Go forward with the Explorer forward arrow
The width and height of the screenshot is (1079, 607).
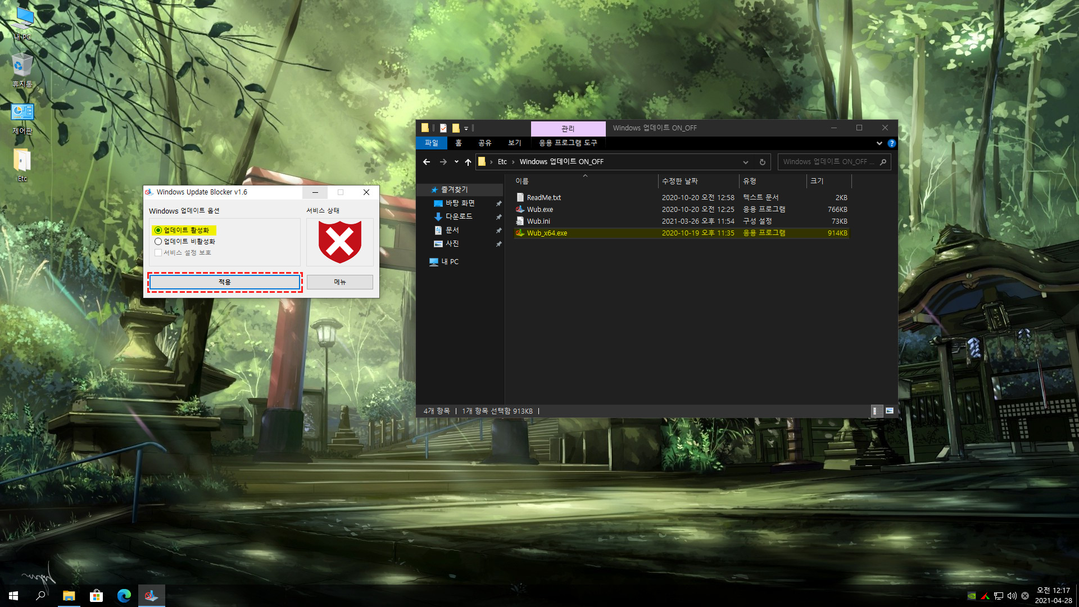pos(443,162)
